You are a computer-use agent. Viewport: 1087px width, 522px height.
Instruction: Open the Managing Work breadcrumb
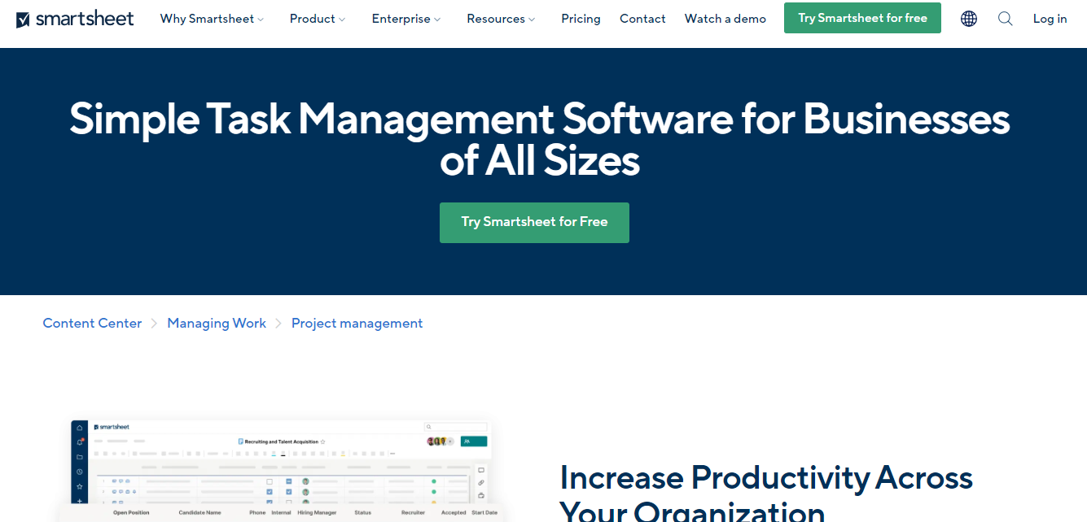point(217,324)
